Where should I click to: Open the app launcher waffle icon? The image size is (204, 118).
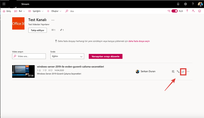pos(4,4)
